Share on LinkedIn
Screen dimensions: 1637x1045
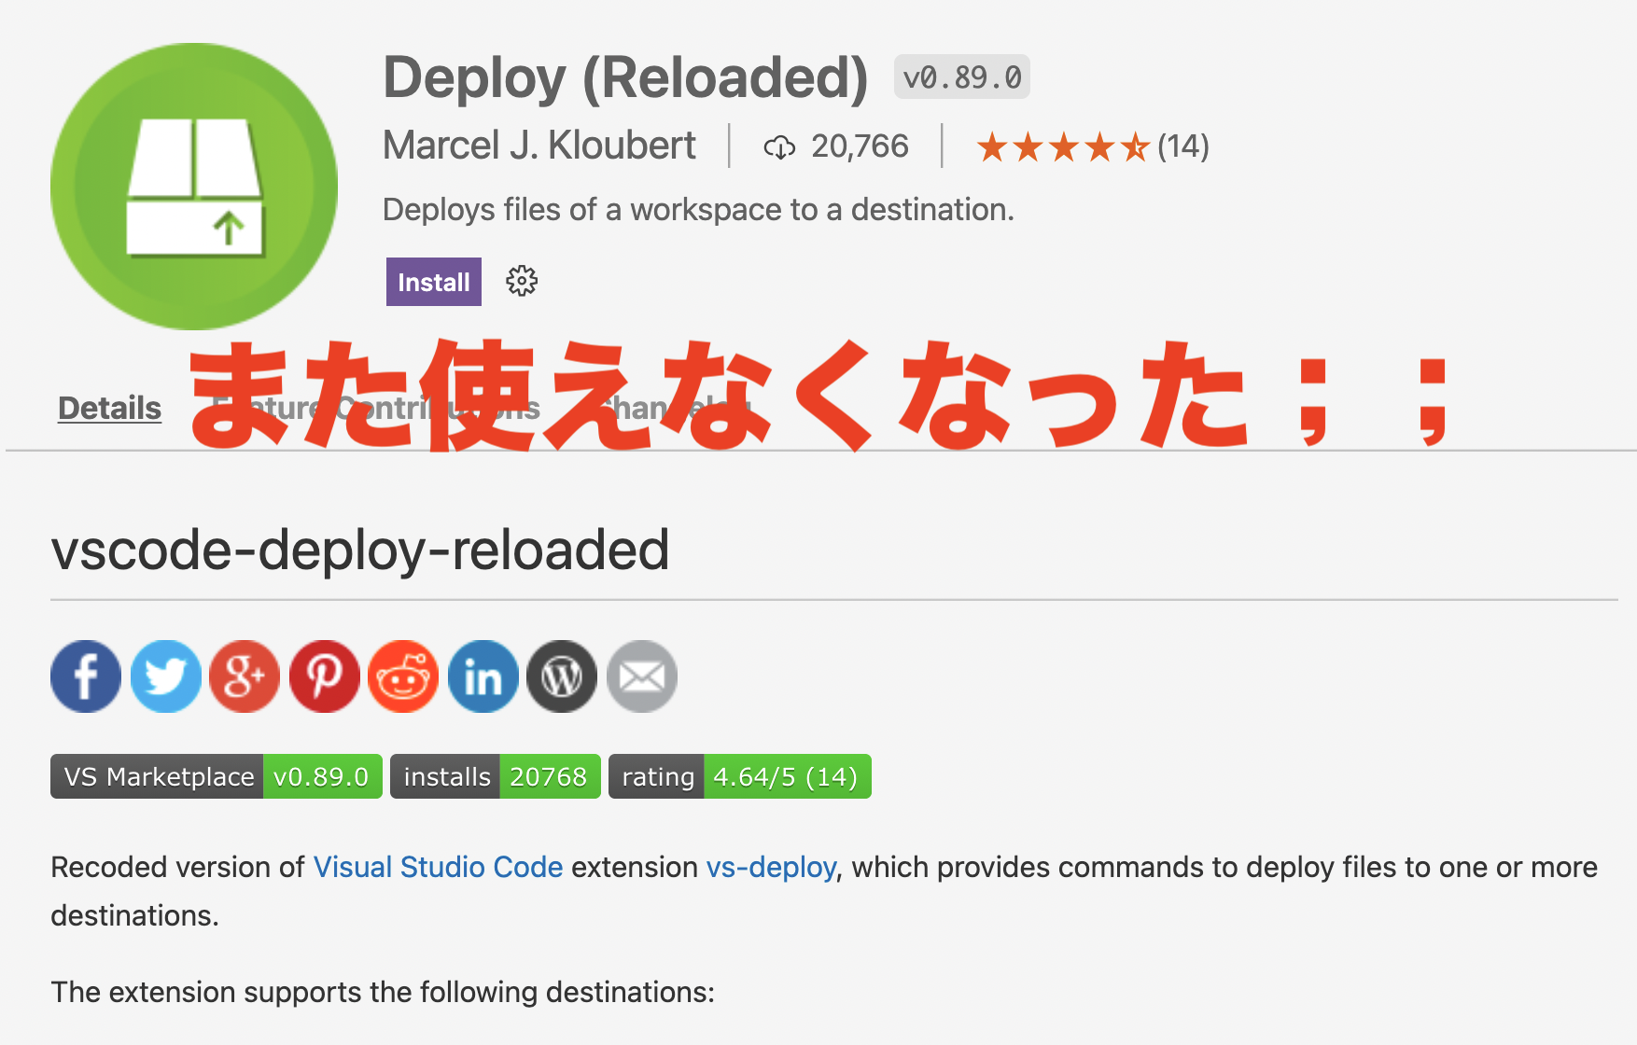pos(483,676)
